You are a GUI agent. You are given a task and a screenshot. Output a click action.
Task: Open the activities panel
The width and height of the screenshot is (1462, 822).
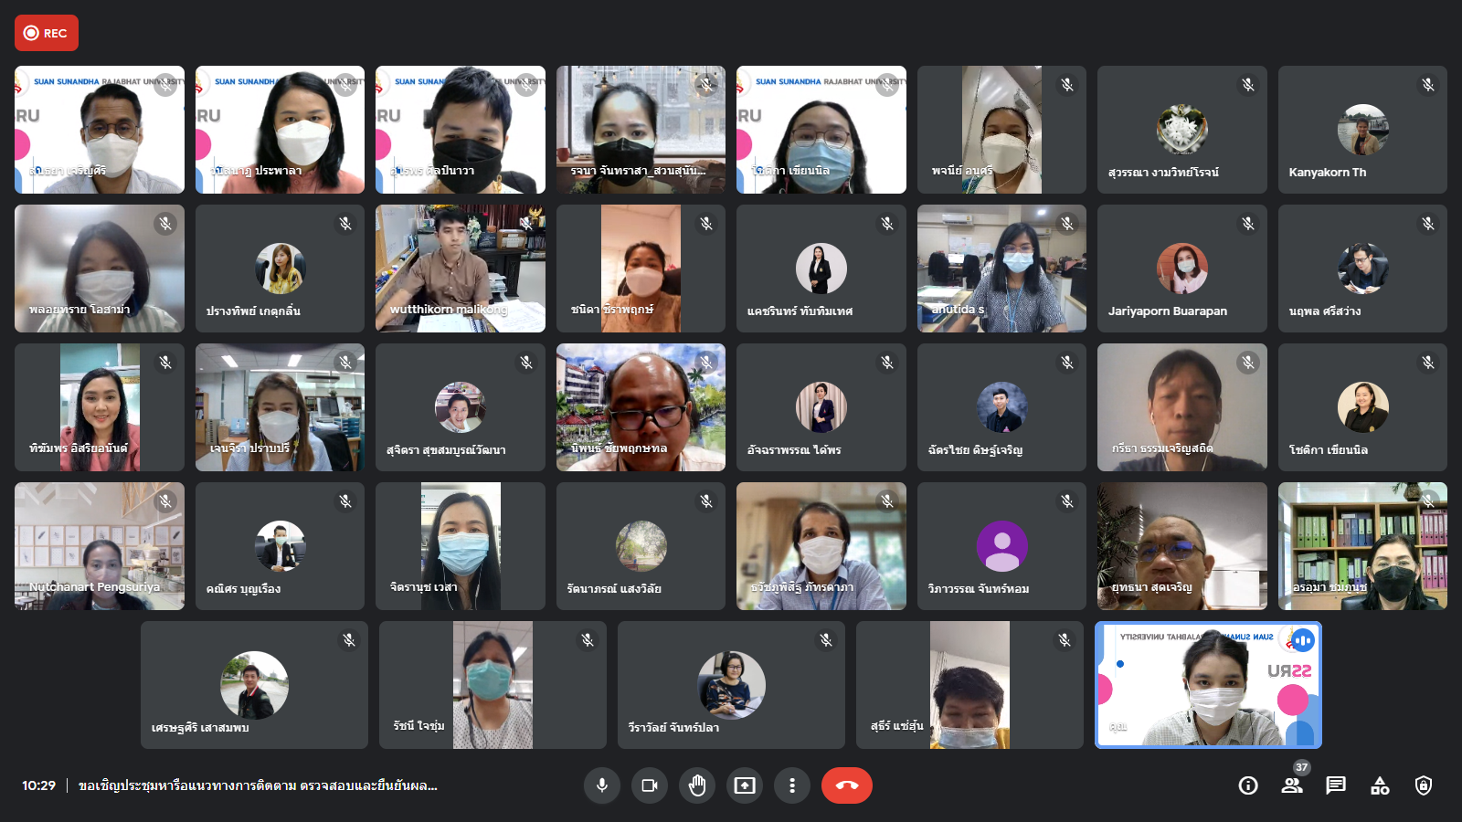[x=1380, y=785]
